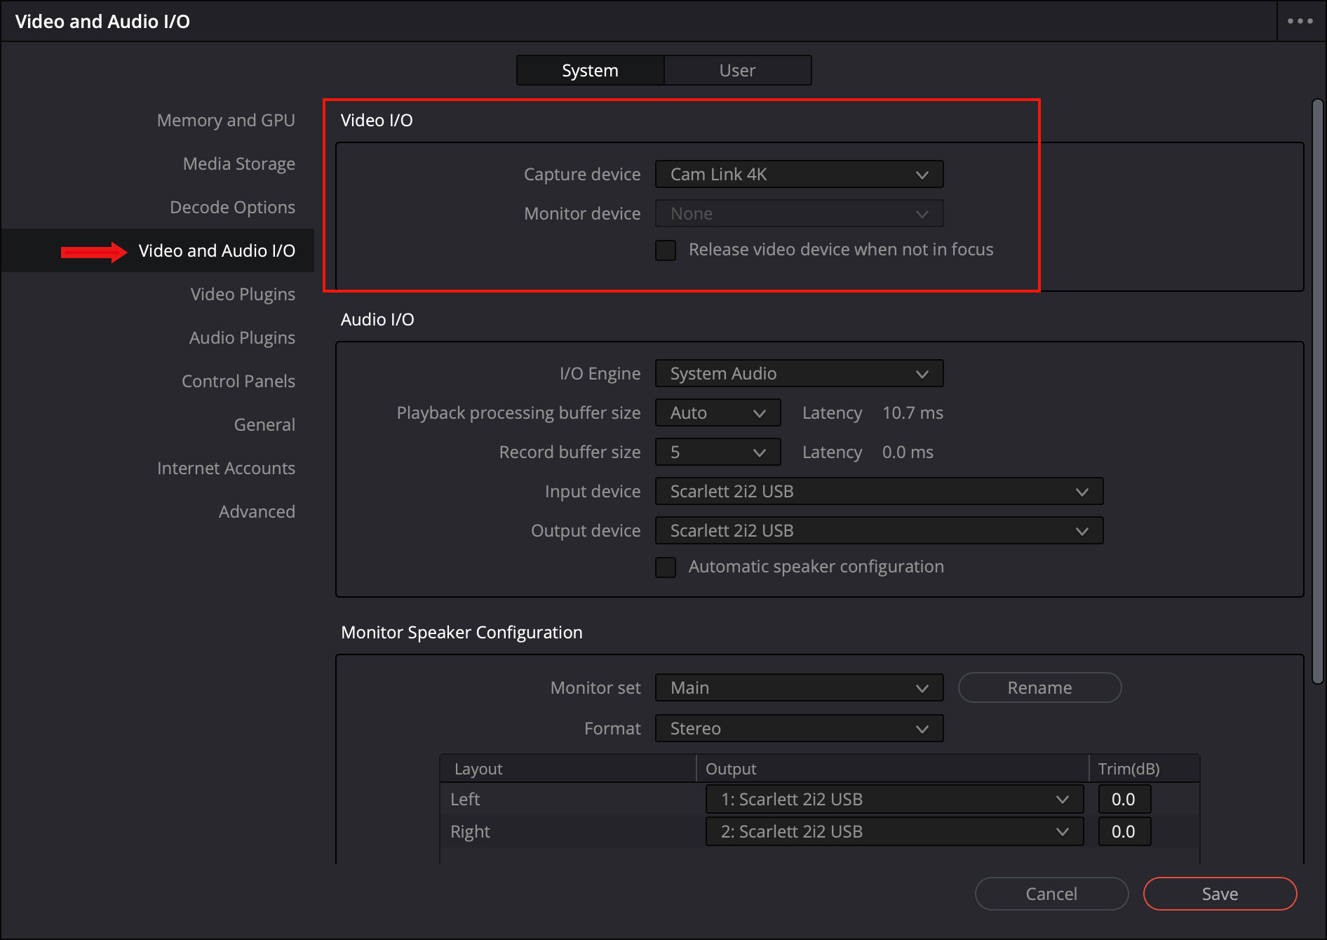
Task: Enable Release video device when not in focus
Action: coord(666,250)
